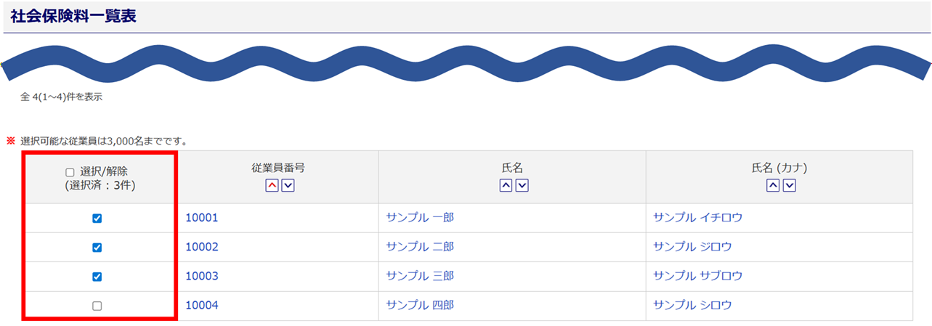Uncheck the checkbox for employee 10001
The image size is (932, 326).
(97, 219)
